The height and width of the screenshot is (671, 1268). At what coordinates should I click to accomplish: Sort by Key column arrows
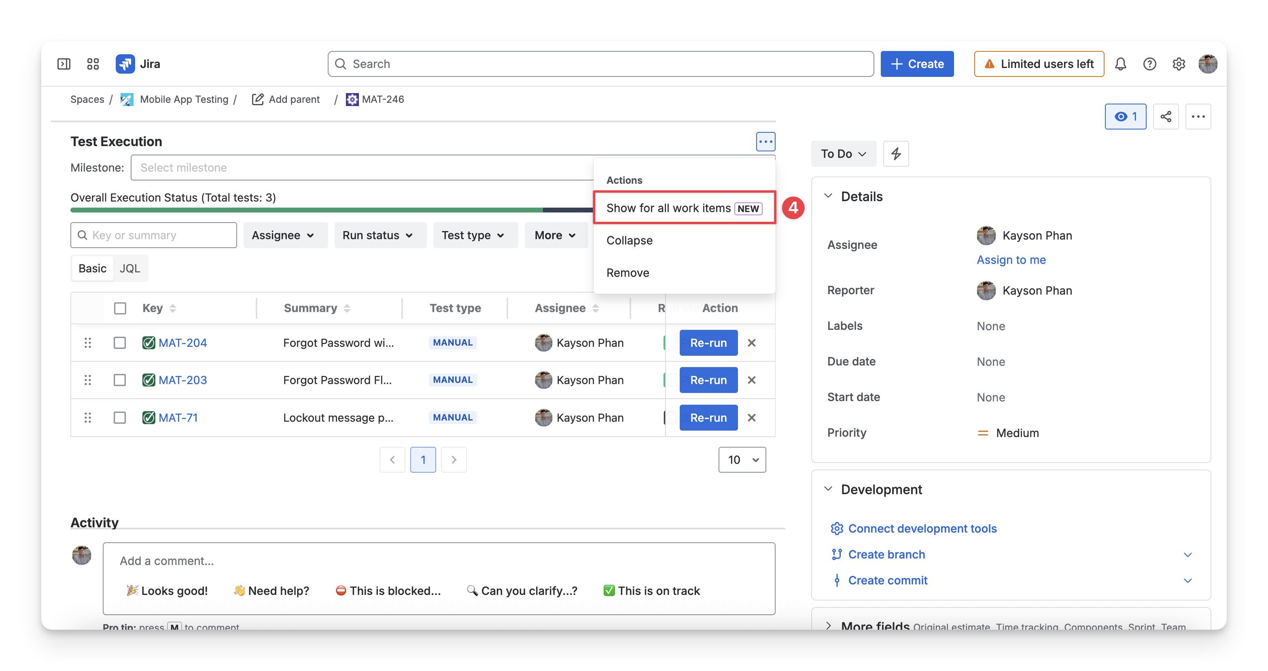coord(173,308)
